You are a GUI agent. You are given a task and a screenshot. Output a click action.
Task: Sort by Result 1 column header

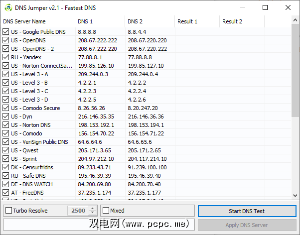(x=197, y=21)
